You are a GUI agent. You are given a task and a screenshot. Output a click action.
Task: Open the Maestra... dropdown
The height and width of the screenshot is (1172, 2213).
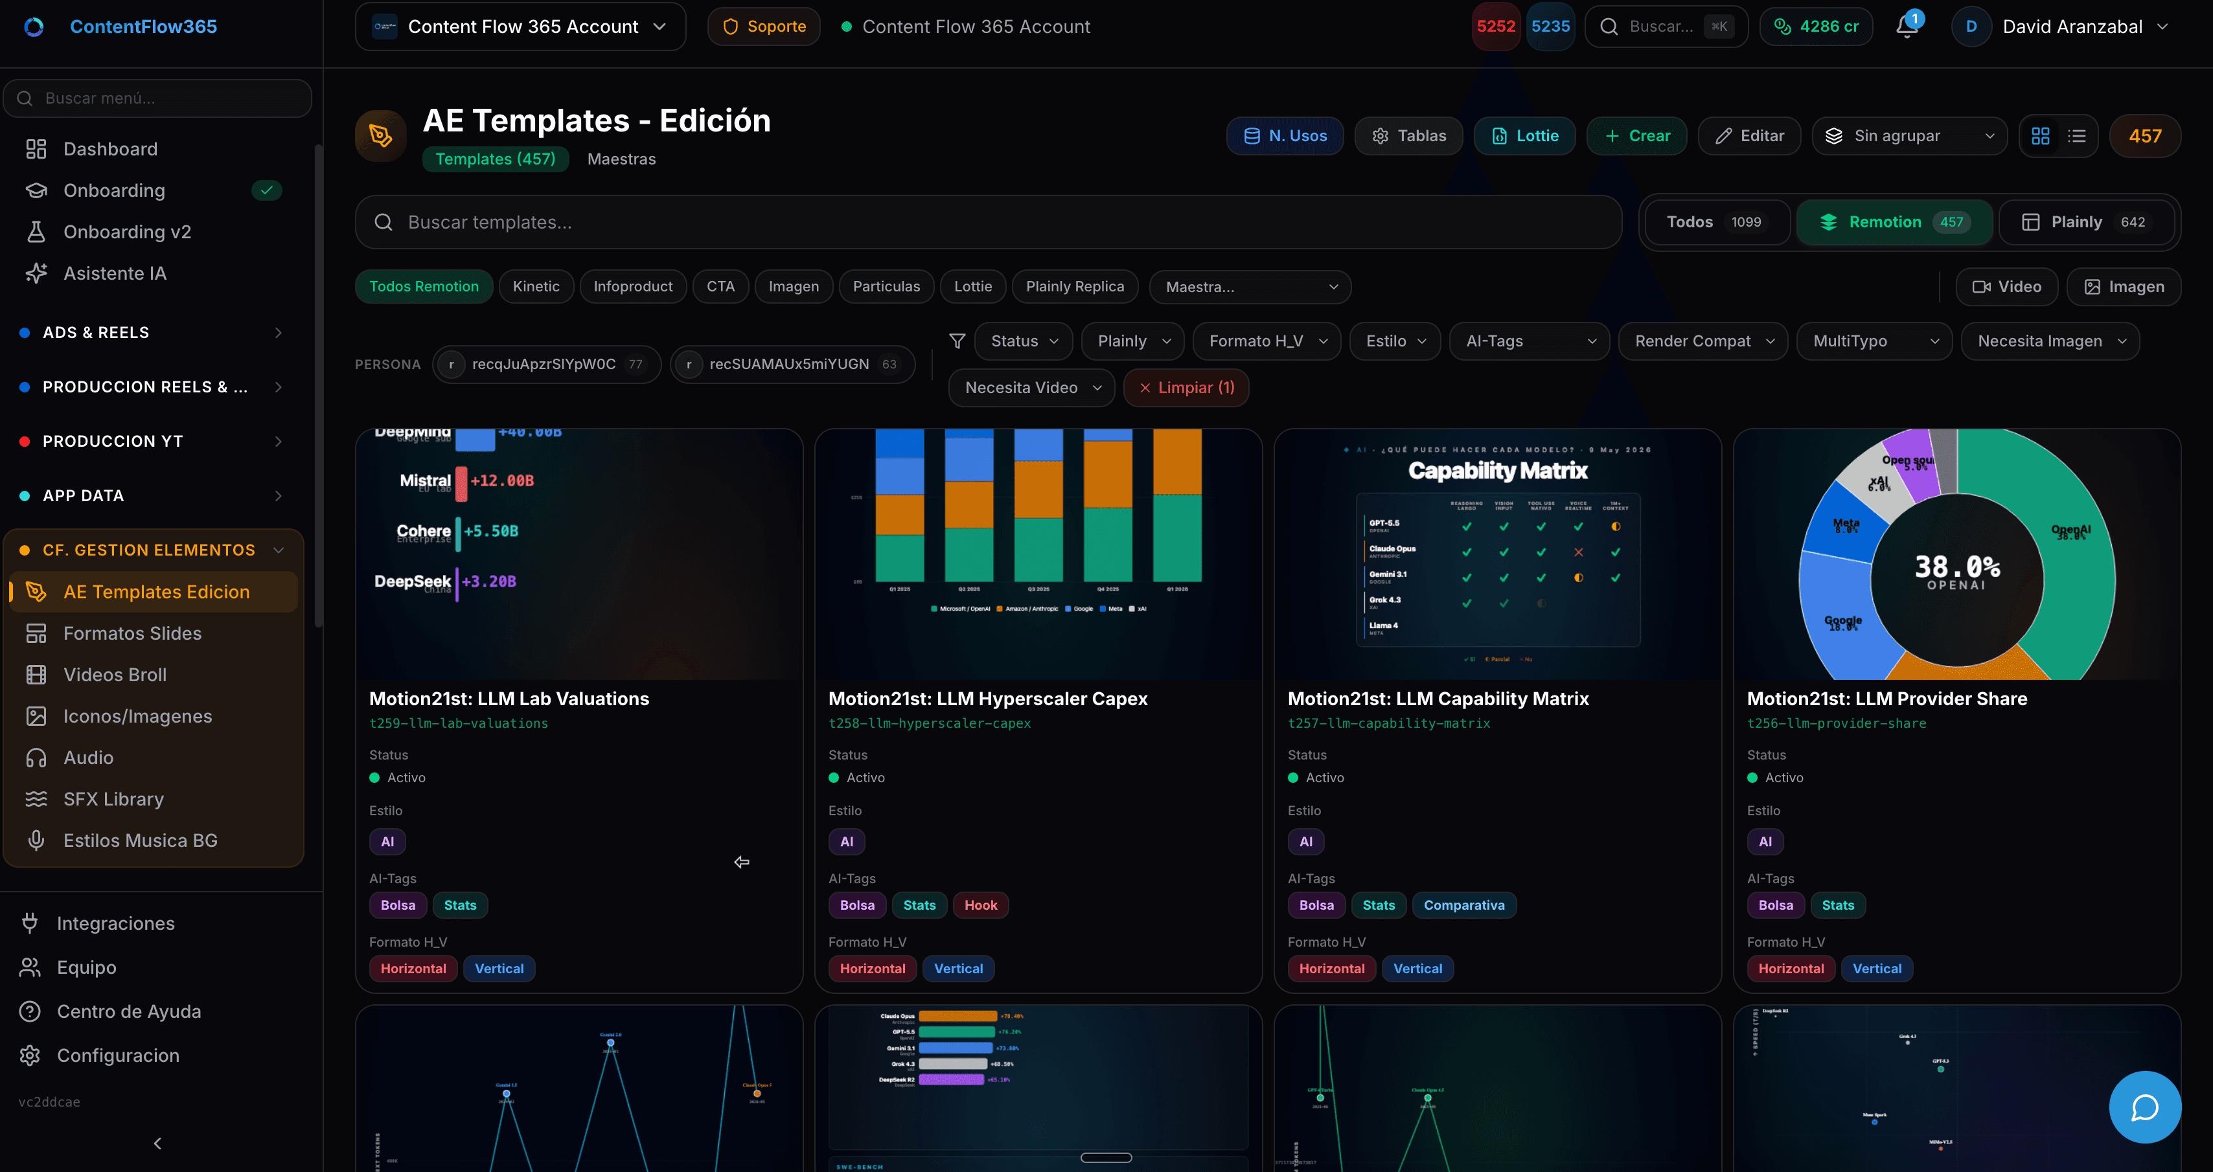(1250, 286)
